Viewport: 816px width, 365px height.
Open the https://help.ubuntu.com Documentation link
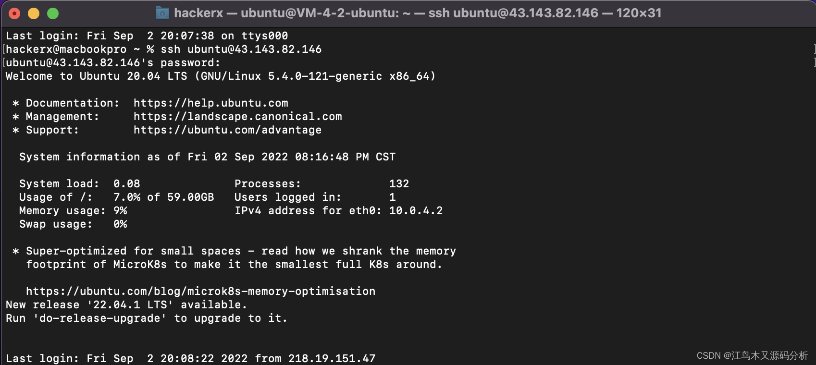(x=210, y=103)
